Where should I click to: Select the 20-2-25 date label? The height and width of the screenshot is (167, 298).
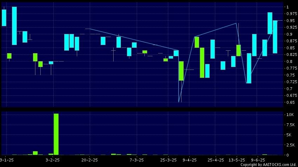(89, 160)
